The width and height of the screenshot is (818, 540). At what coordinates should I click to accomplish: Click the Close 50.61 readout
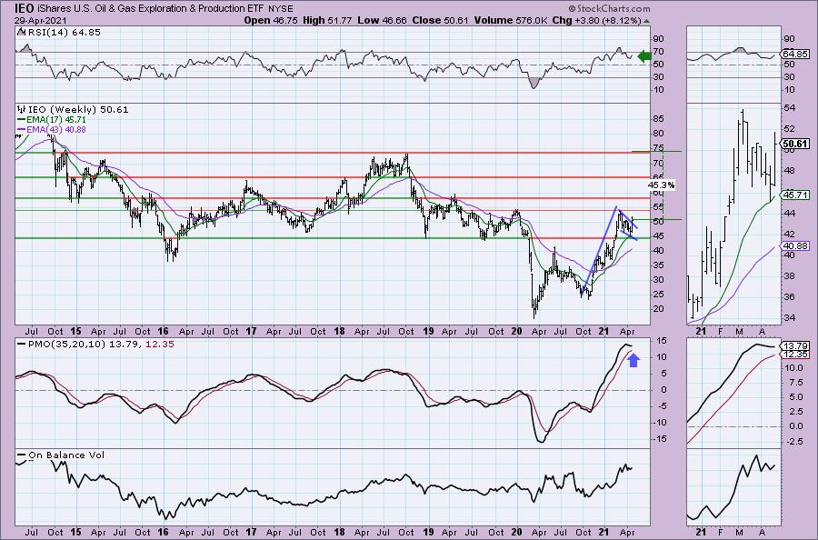point(441,20)
